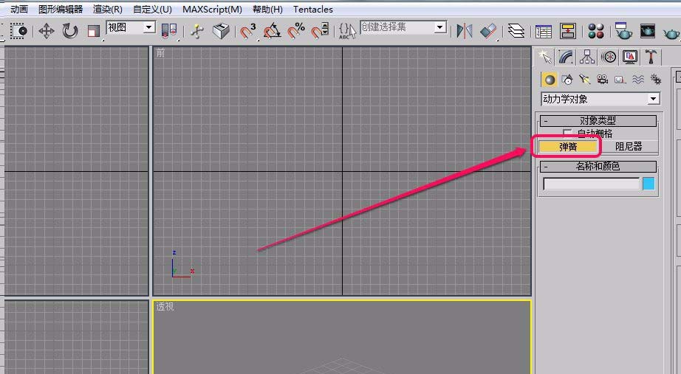
Task: Click the Use Pivot Point Center icon
Action: [169, 31]
